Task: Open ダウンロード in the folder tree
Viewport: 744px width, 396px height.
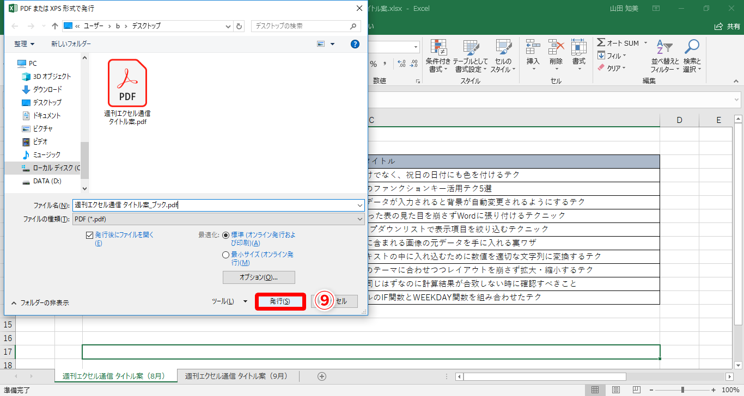Action: point(42,89)
